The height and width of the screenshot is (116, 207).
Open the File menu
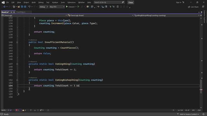tap(7, 2)
